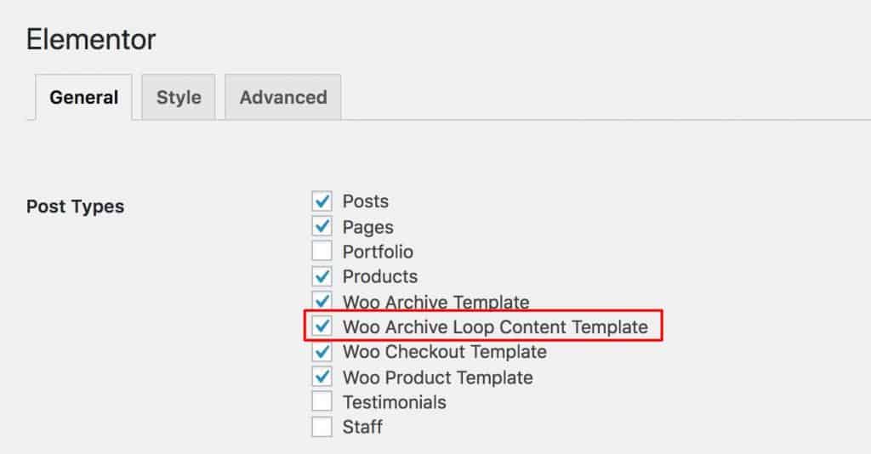Screen dimensions: 871x454
Task: Click the Elementor page heading
Action: point(91,39)
